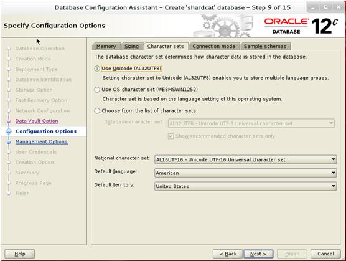Cancel the database configuration wizard
The width and height of the screenshot is (346, 261).
pos(325,254)
